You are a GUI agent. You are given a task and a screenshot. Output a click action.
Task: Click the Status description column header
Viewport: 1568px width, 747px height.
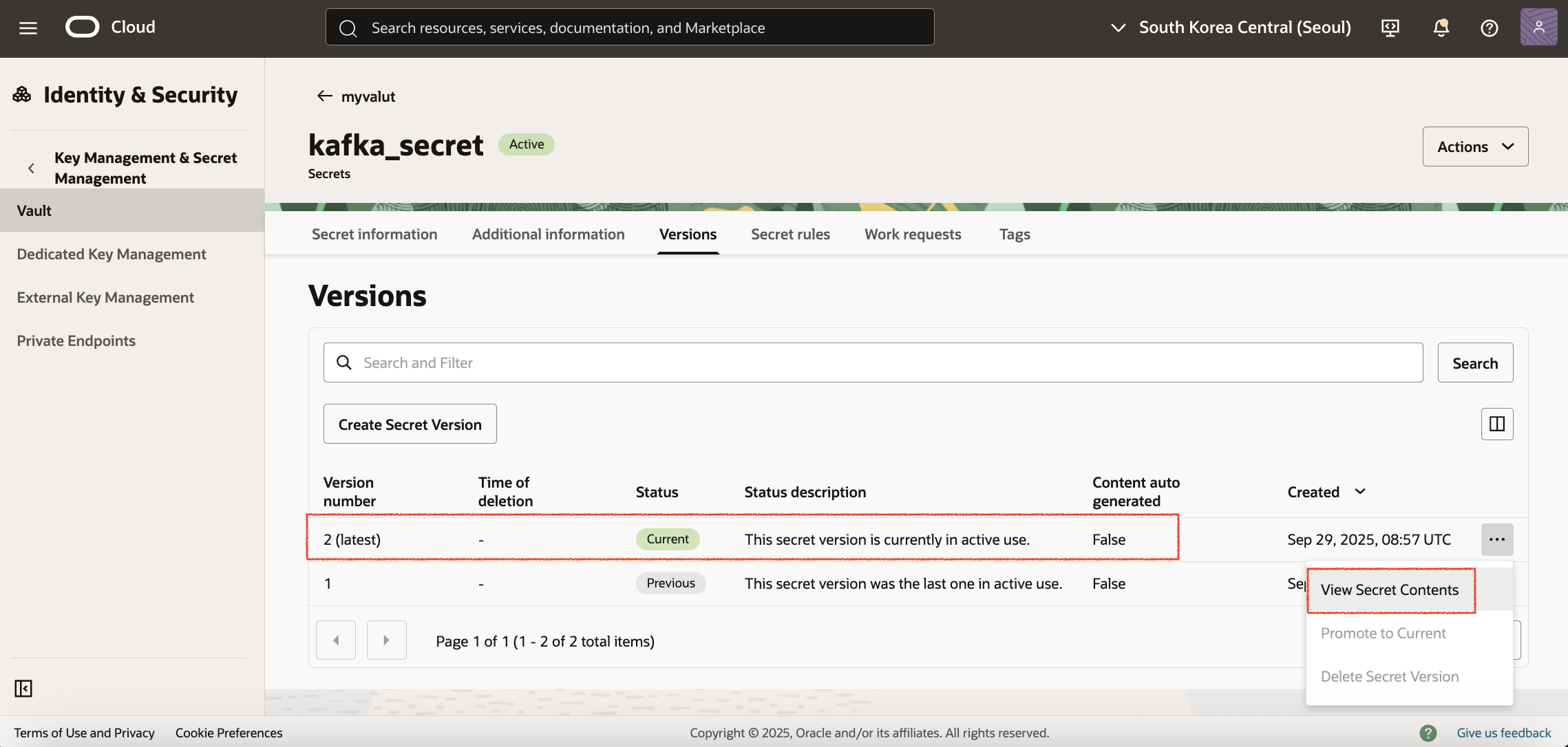pyautogui.click(x=805, y=492)
